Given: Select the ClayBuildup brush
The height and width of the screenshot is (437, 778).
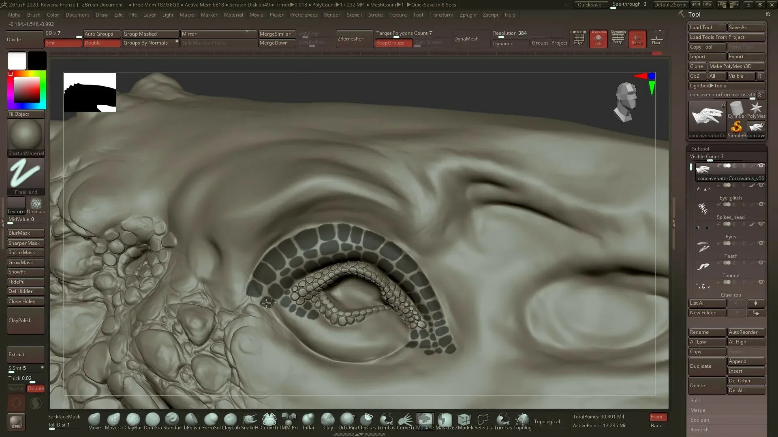Looking at the screenshot, I should tap(134, 419).
